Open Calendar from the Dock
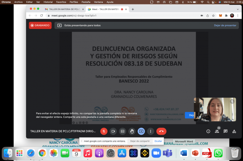This screenshot has height=161, width=243. click(76, 153)
